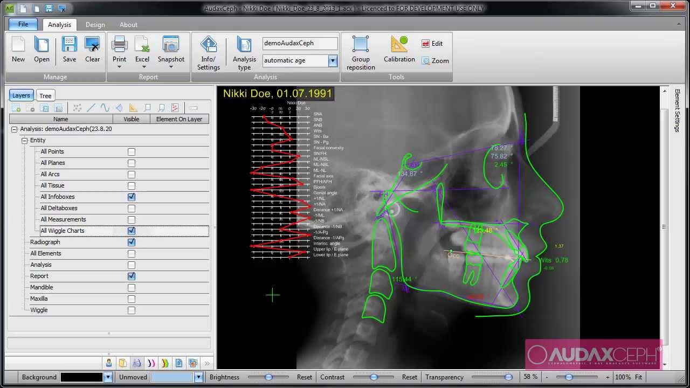Click the Group reposition tool
Image resolution: width=690 pixels, height=388 pixels.
click(x=361, y=53)
